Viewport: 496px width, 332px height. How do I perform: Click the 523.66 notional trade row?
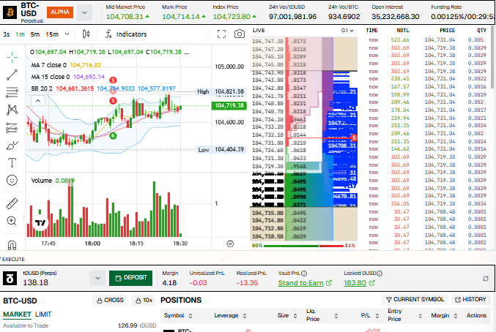427,39
